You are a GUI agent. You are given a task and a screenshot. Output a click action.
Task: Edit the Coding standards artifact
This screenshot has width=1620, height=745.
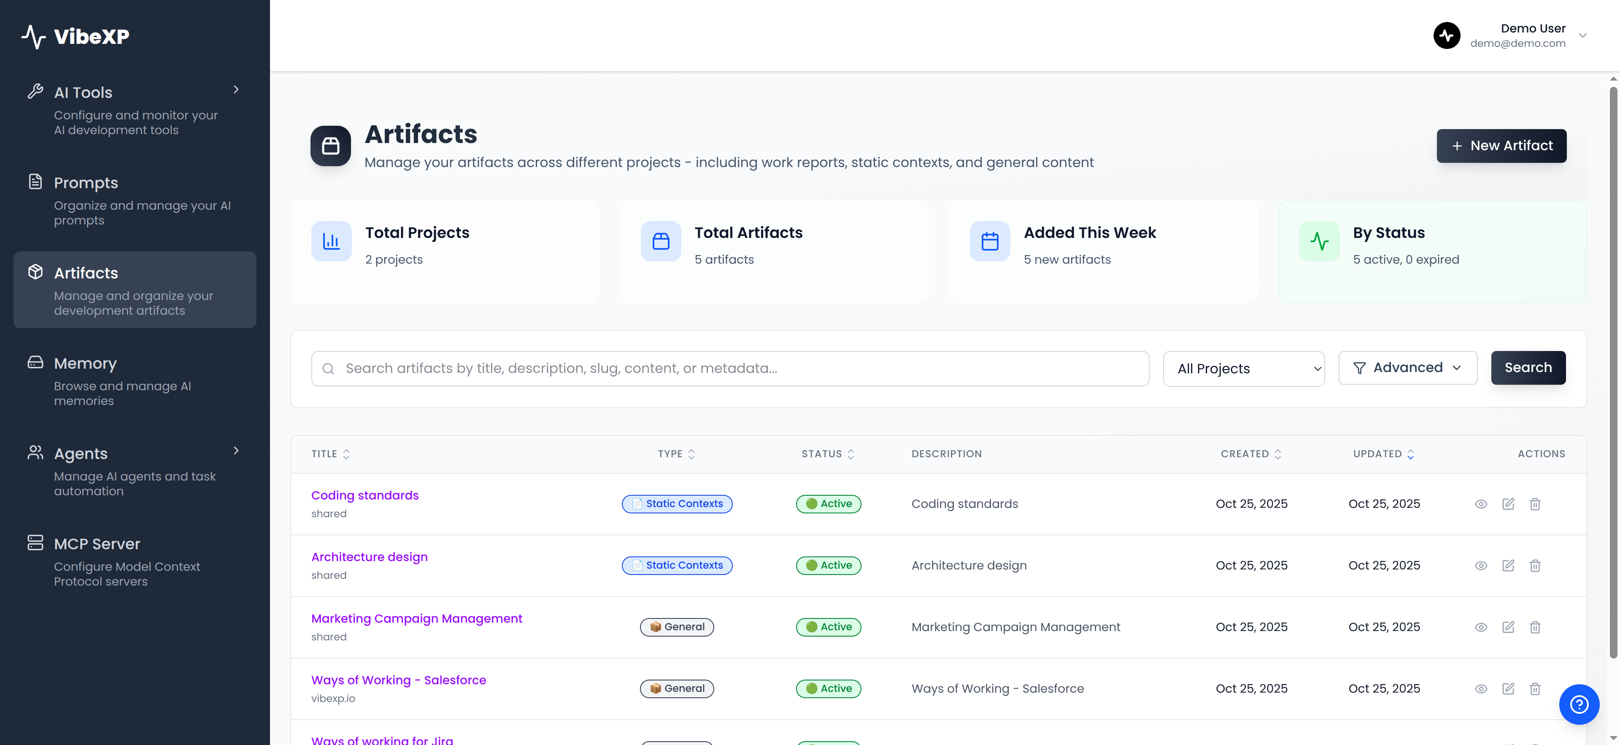[x=1508, y=504]
